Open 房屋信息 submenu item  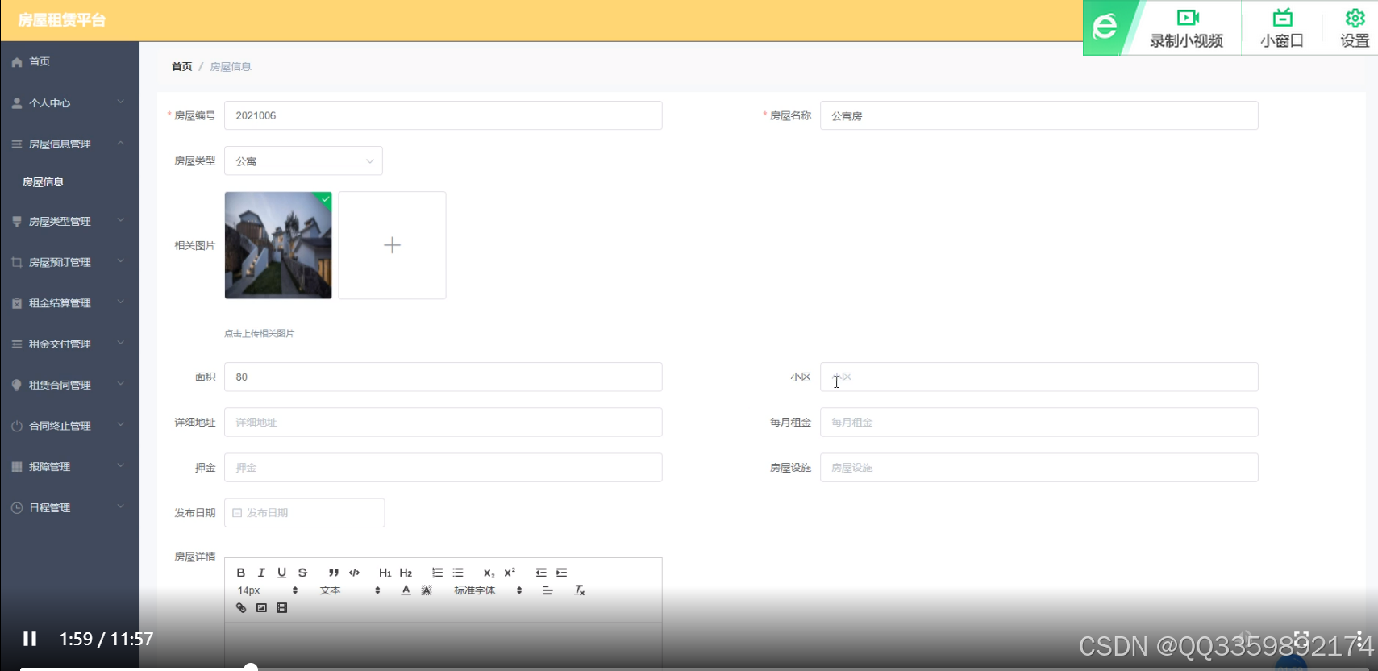click(x=69, y=182)
